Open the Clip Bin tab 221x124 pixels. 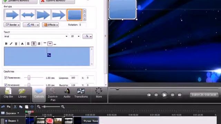click(x=8, y=93)
